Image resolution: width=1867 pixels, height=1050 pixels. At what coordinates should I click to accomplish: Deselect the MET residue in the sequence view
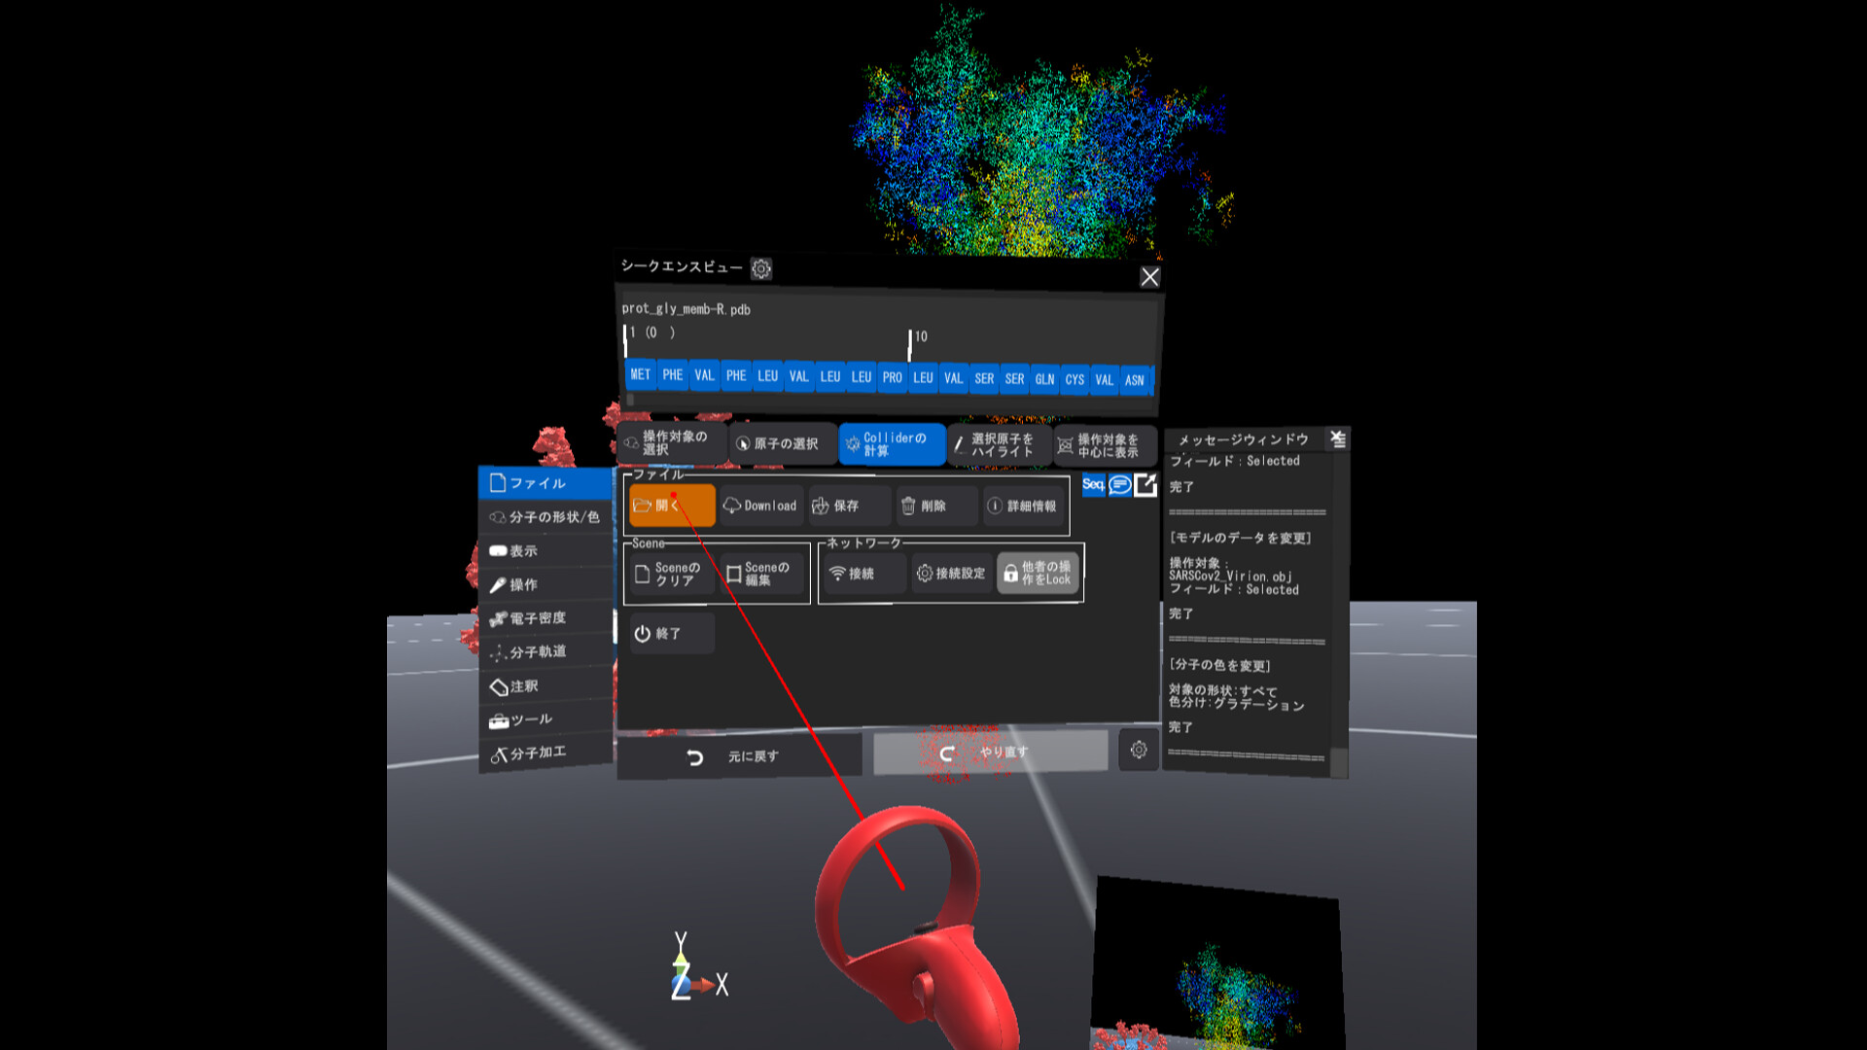pos(641,377)
